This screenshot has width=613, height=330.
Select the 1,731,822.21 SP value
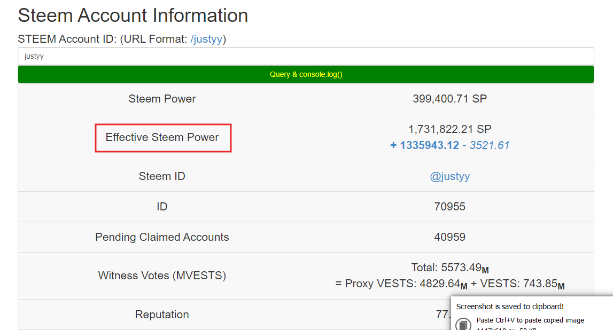449,129
